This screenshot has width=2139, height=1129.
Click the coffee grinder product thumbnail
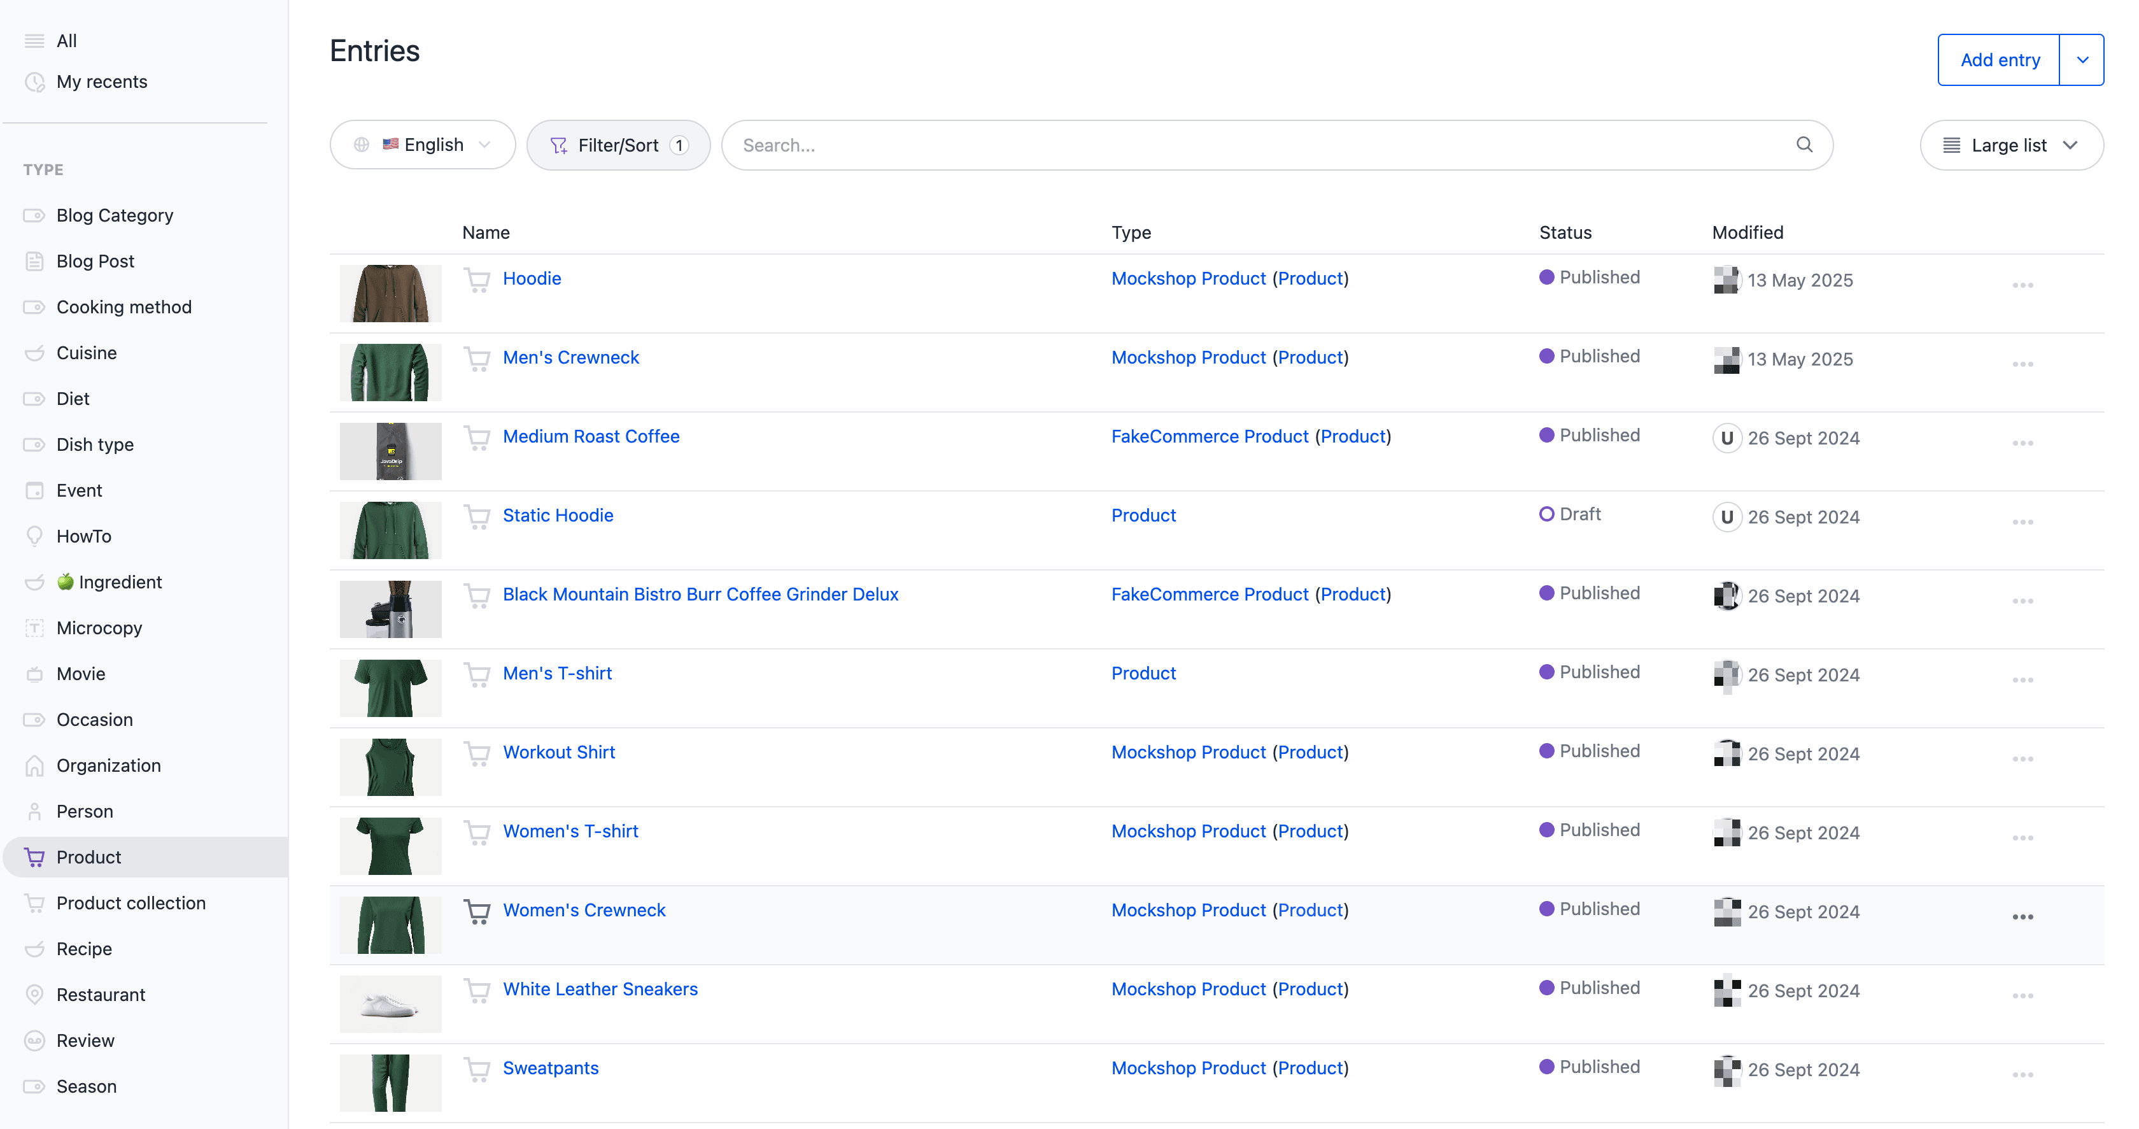(390, 609)
